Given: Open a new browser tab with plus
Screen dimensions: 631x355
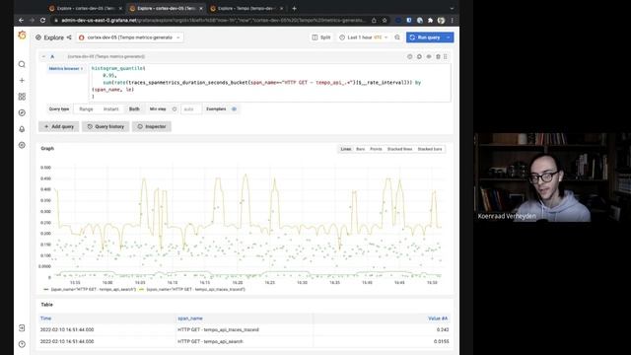Looking at the screenshot, I should [294, 8].
